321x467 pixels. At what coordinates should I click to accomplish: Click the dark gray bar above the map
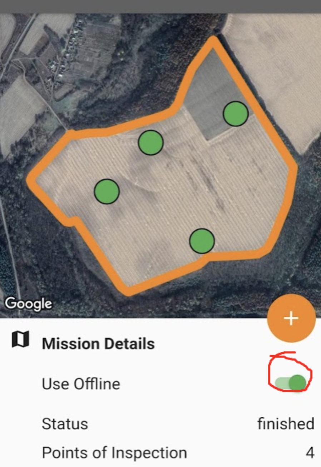[160, 6]
